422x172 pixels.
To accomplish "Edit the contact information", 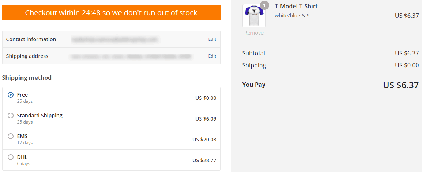I will coord(212,39).
